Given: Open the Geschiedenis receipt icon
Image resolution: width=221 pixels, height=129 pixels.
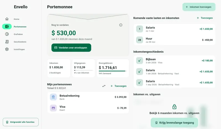Looking at the screenshot, I should coord(7,42).
